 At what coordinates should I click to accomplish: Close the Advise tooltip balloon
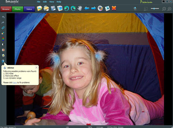pos(36,67)
